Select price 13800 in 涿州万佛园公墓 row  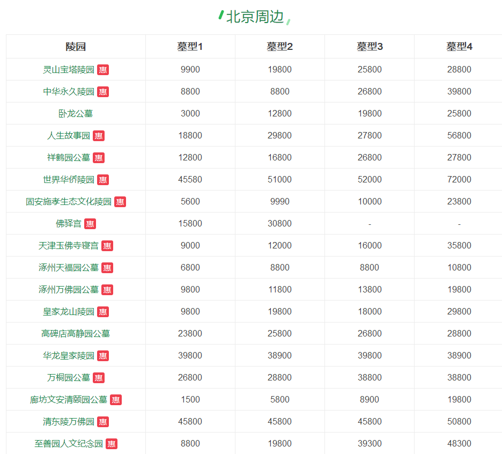click(x=370, y=290)
